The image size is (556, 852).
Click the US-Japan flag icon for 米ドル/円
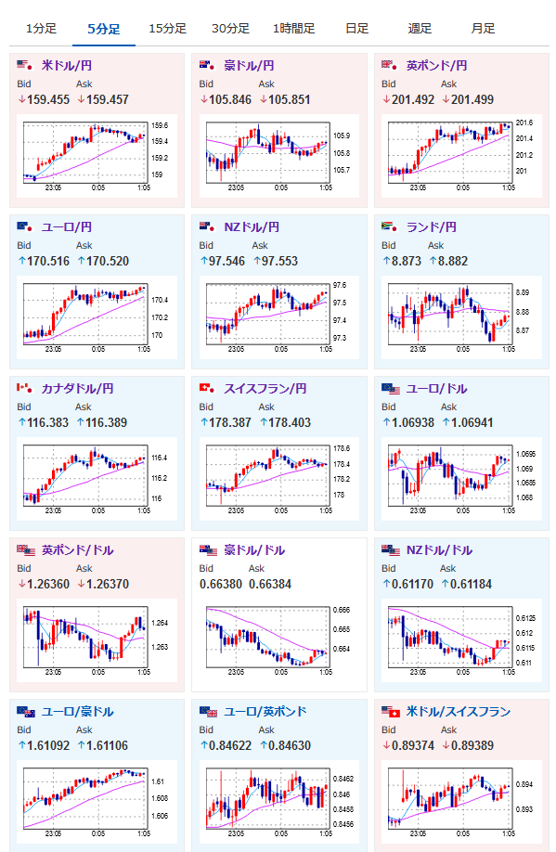25,66
